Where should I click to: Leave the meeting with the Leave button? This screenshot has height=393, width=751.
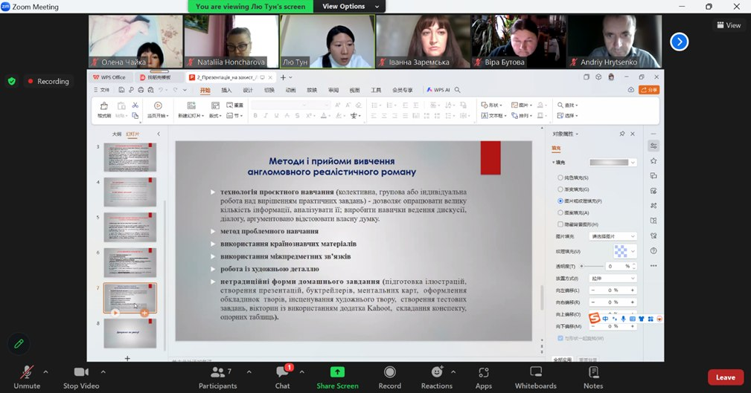tap(725, 377)
